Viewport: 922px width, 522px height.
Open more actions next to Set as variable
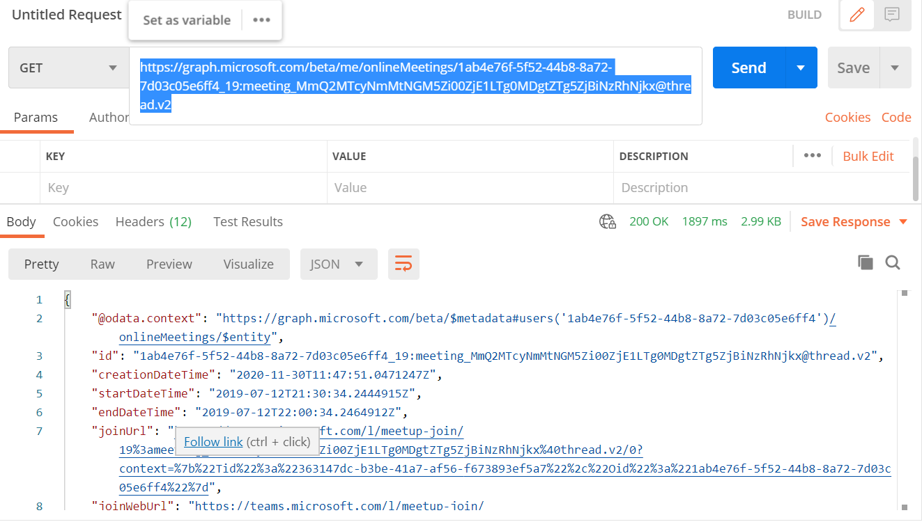coord(261,20)
